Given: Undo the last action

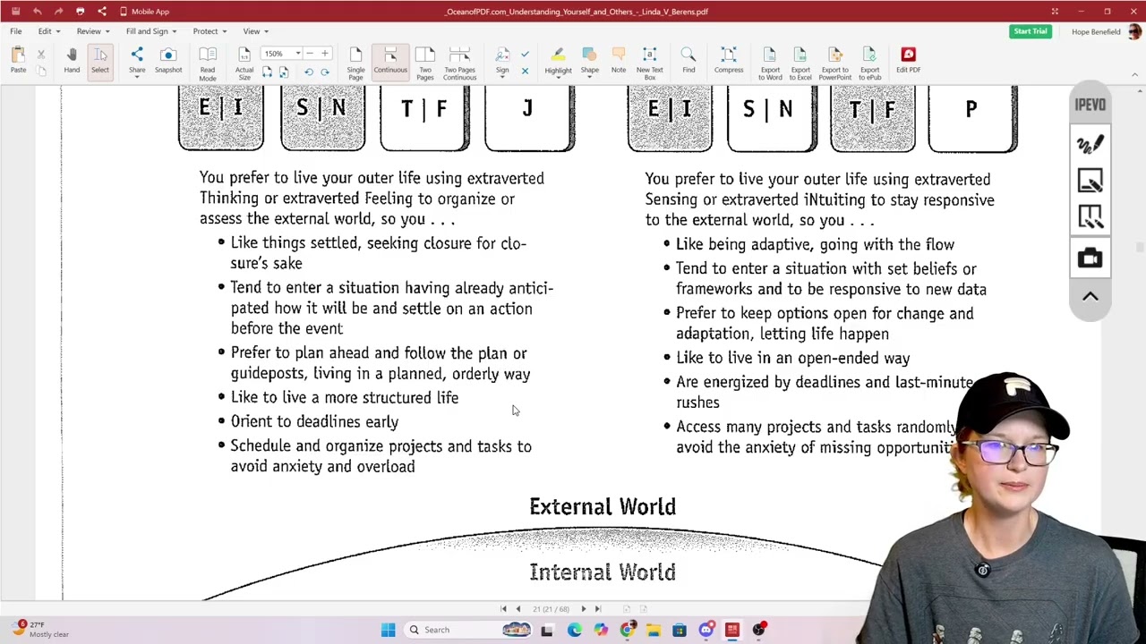Looking at the screenshot, I should (x=37, y=12).
